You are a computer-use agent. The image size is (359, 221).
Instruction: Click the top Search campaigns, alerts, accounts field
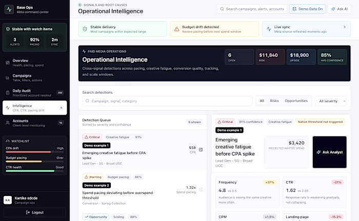click(252, 9)
